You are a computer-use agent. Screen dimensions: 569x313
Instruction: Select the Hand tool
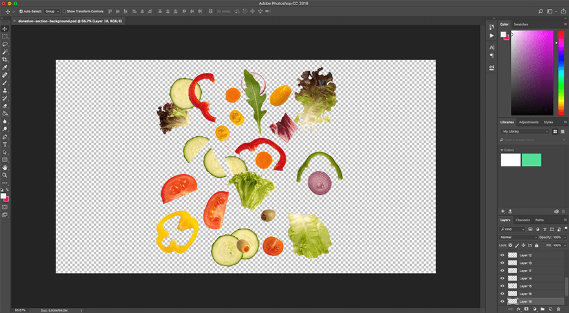[5, 167]
